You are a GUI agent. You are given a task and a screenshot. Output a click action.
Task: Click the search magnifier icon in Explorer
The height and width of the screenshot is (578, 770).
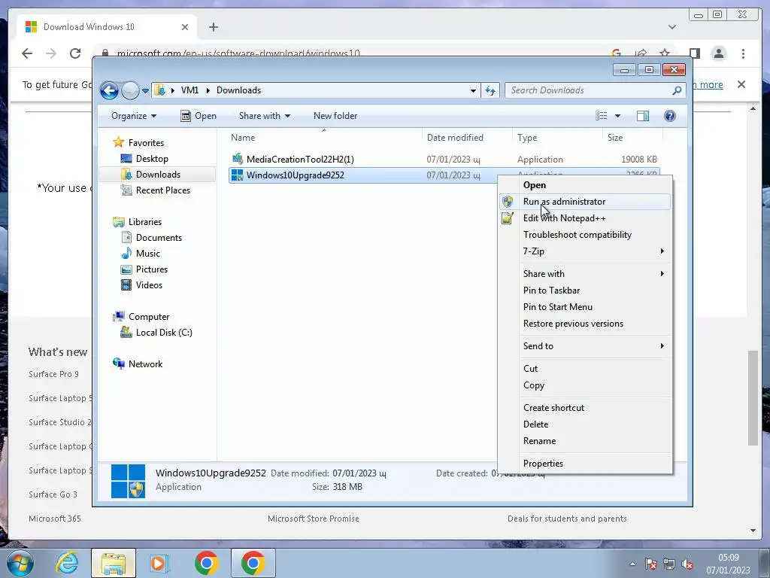coord(678,90)
